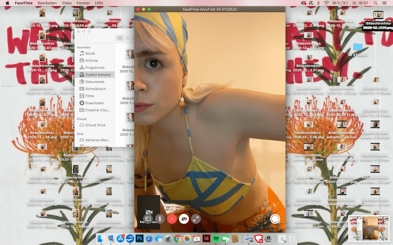This screenshot has height=245, width=393.
Task: Open Photoshop from the Dock
Action: 140,238
